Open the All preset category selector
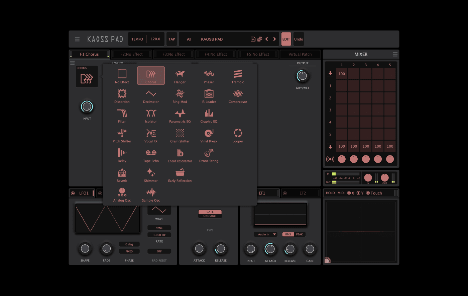Viewport: 468px width, 296px height. (189, 39)
